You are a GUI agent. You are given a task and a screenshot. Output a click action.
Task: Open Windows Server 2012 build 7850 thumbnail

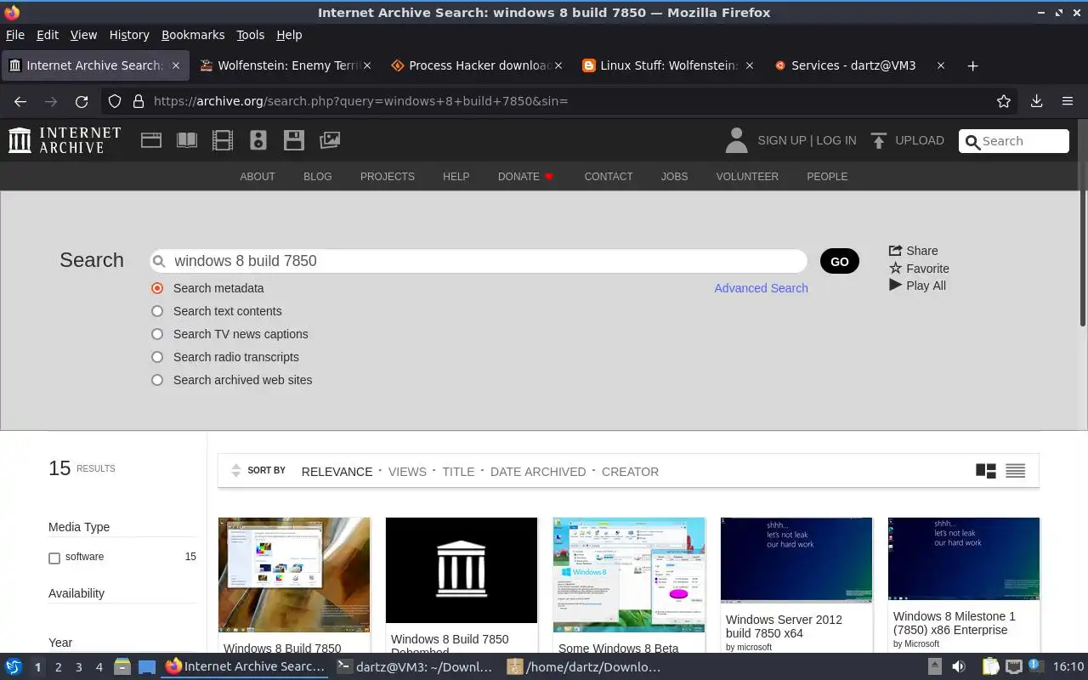(x=796, y=560)
